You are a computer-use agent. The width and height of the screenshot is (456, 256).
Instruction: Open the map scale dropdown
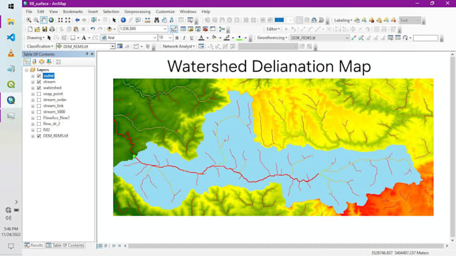pyautogui.click(x=165, y=29)
